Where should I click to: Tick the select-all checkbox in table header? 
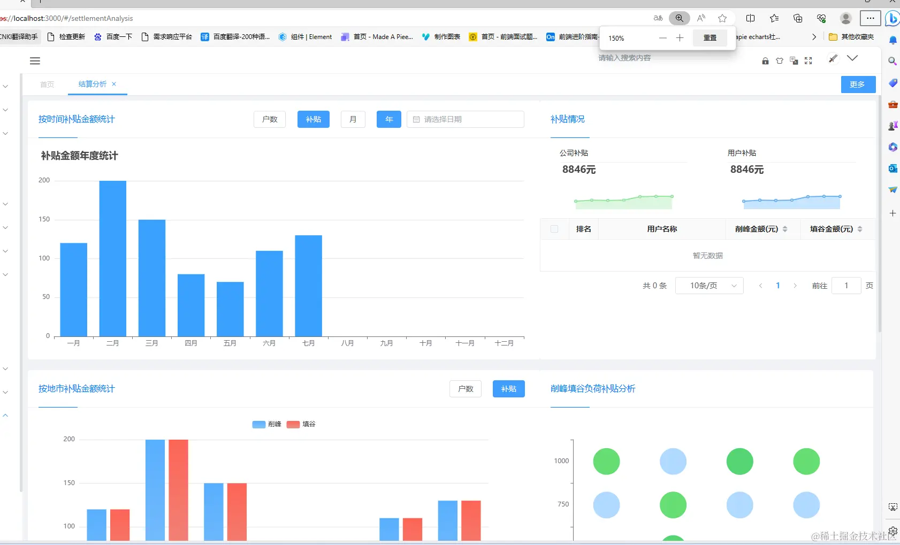pos(554,229)
